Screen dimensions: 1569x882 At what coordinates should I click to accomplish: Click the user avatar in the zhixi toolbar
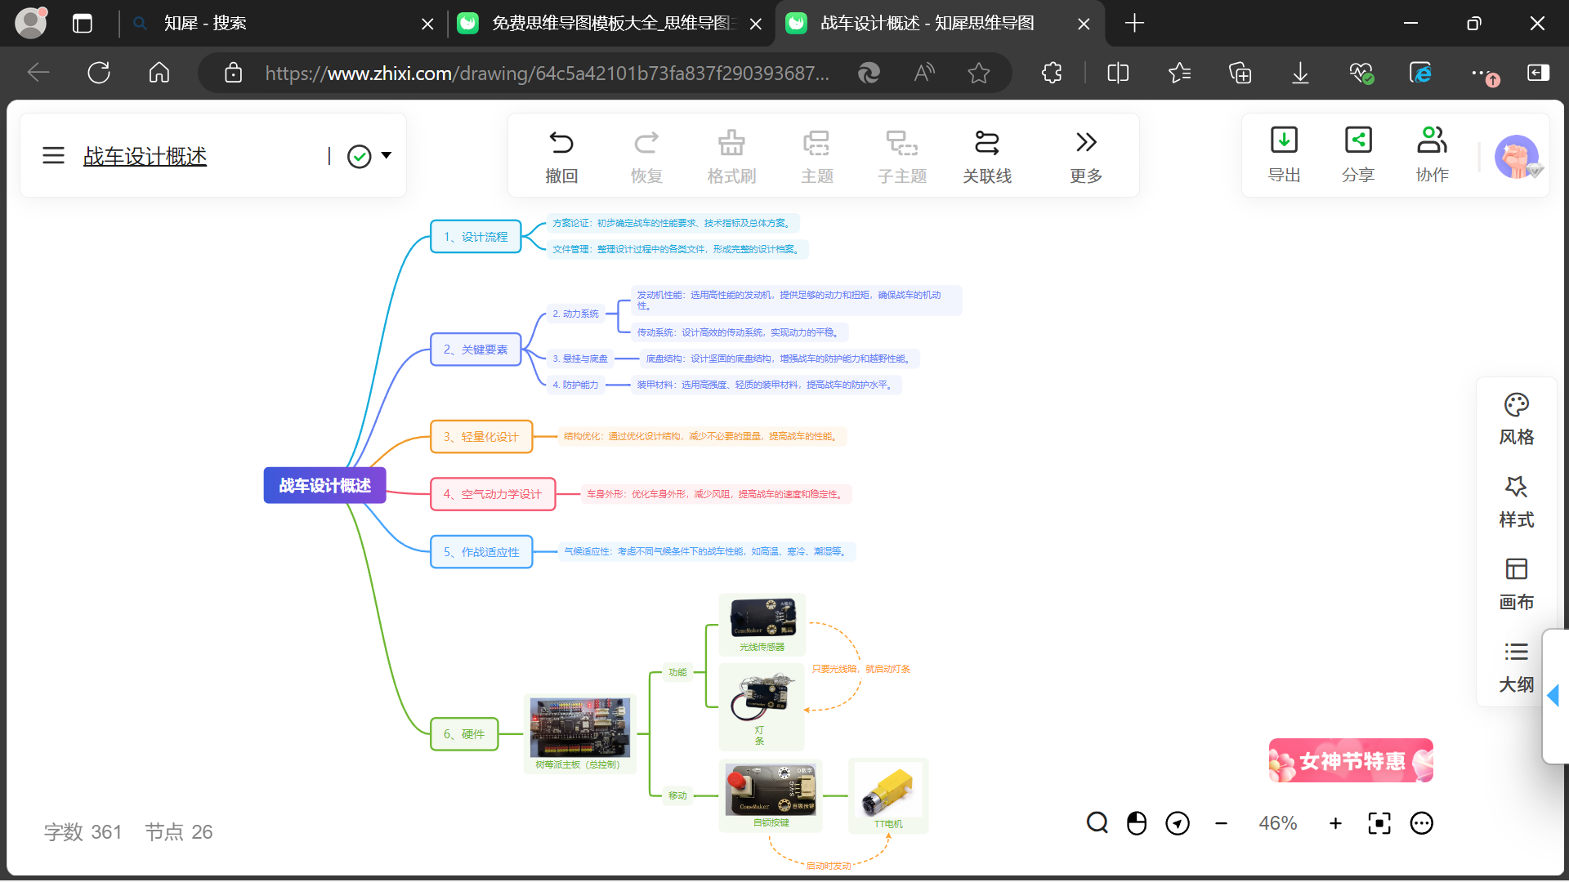click(1517, 156)
